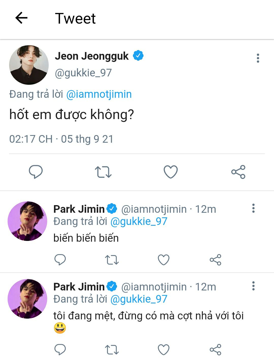The height and width of the screenshot is (360, 274).
Task: Open options menu on "biến biến biến" reply
Action: [253, 208]
